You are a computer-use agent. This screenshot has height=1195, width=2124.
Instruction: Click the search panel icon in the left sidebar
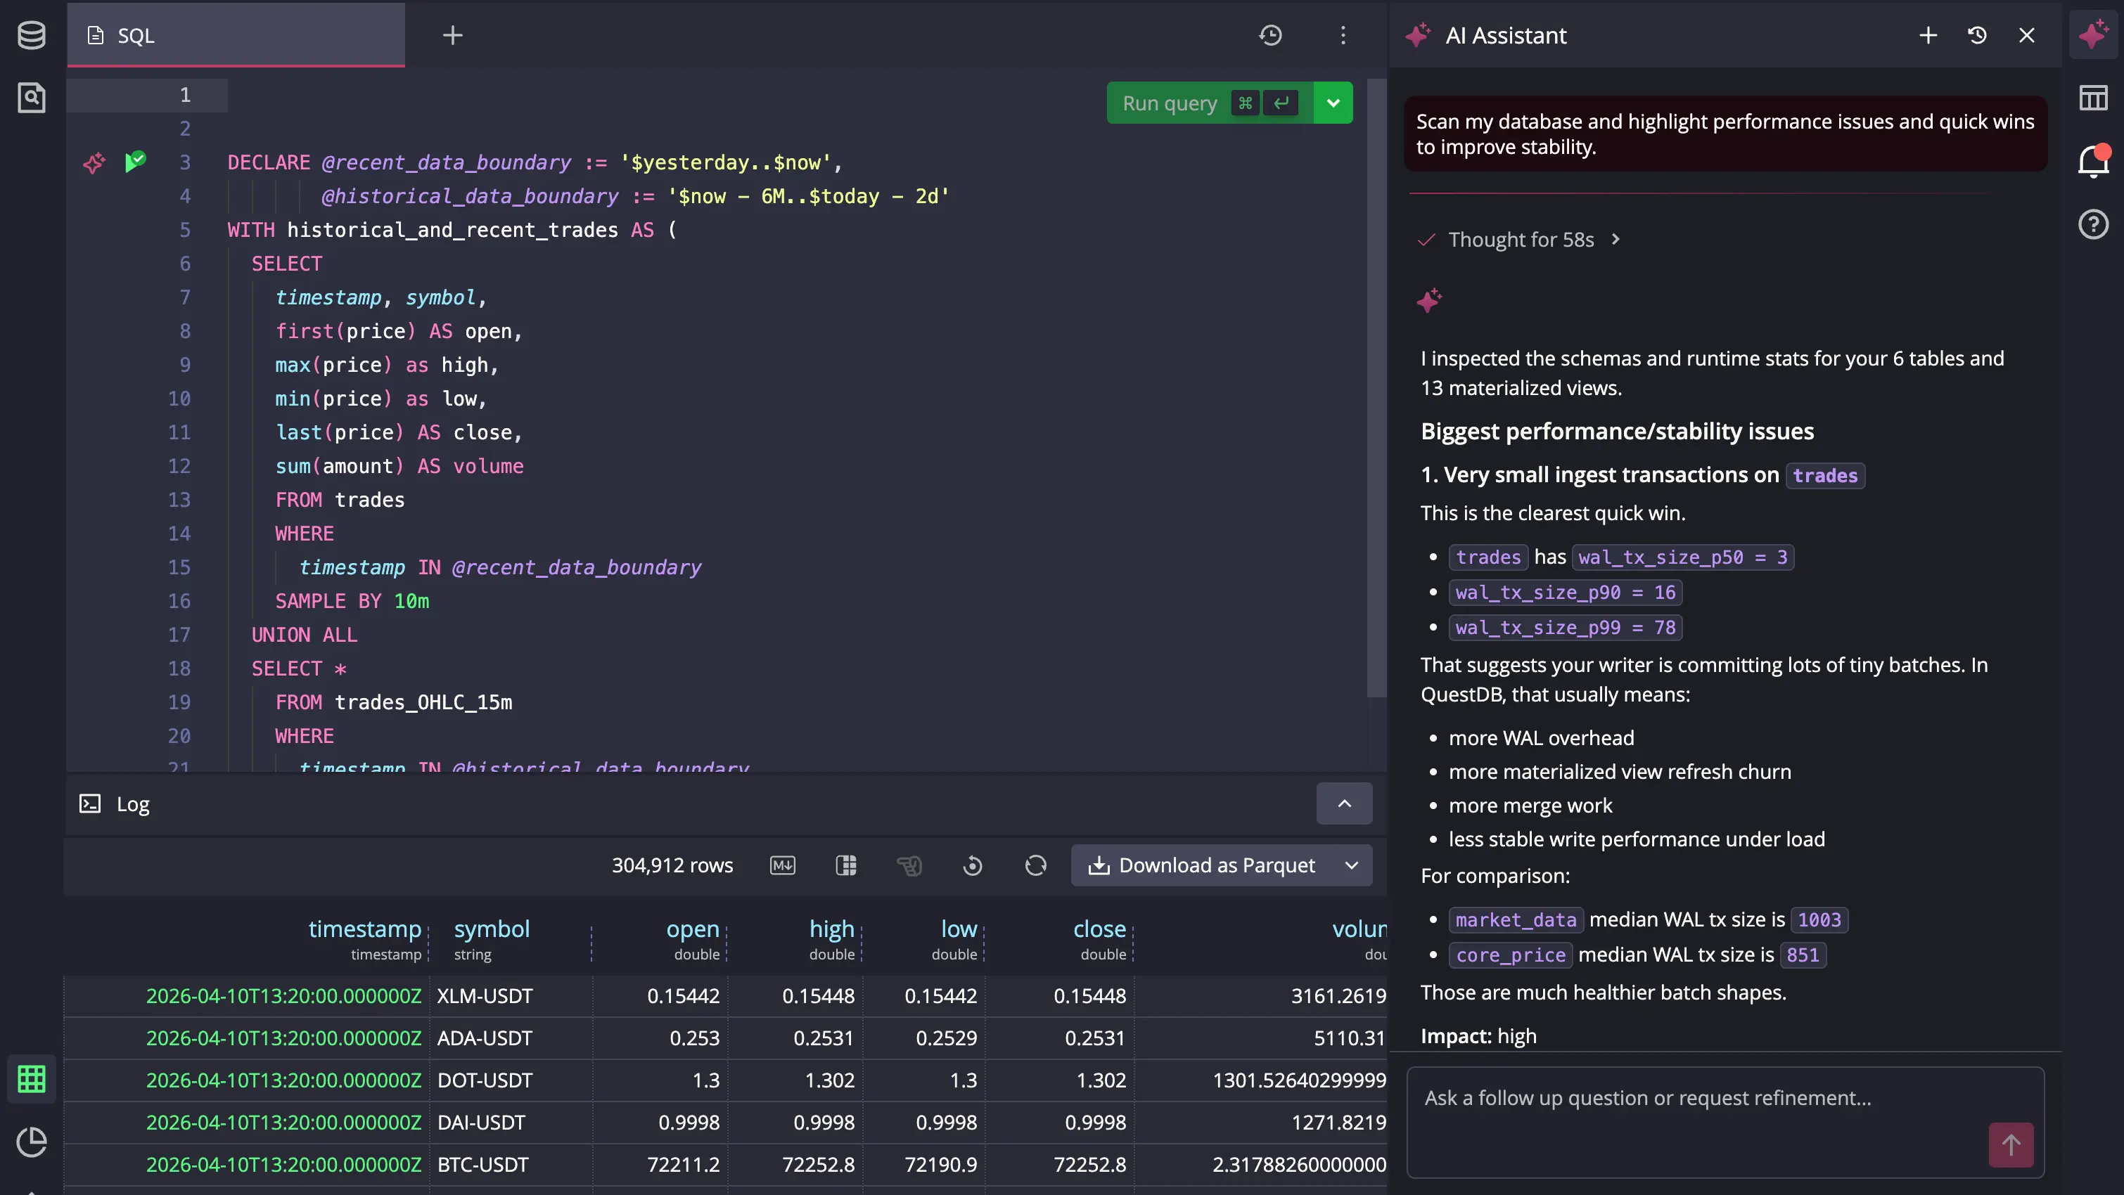pyautogui.click(x=32, y=98)
